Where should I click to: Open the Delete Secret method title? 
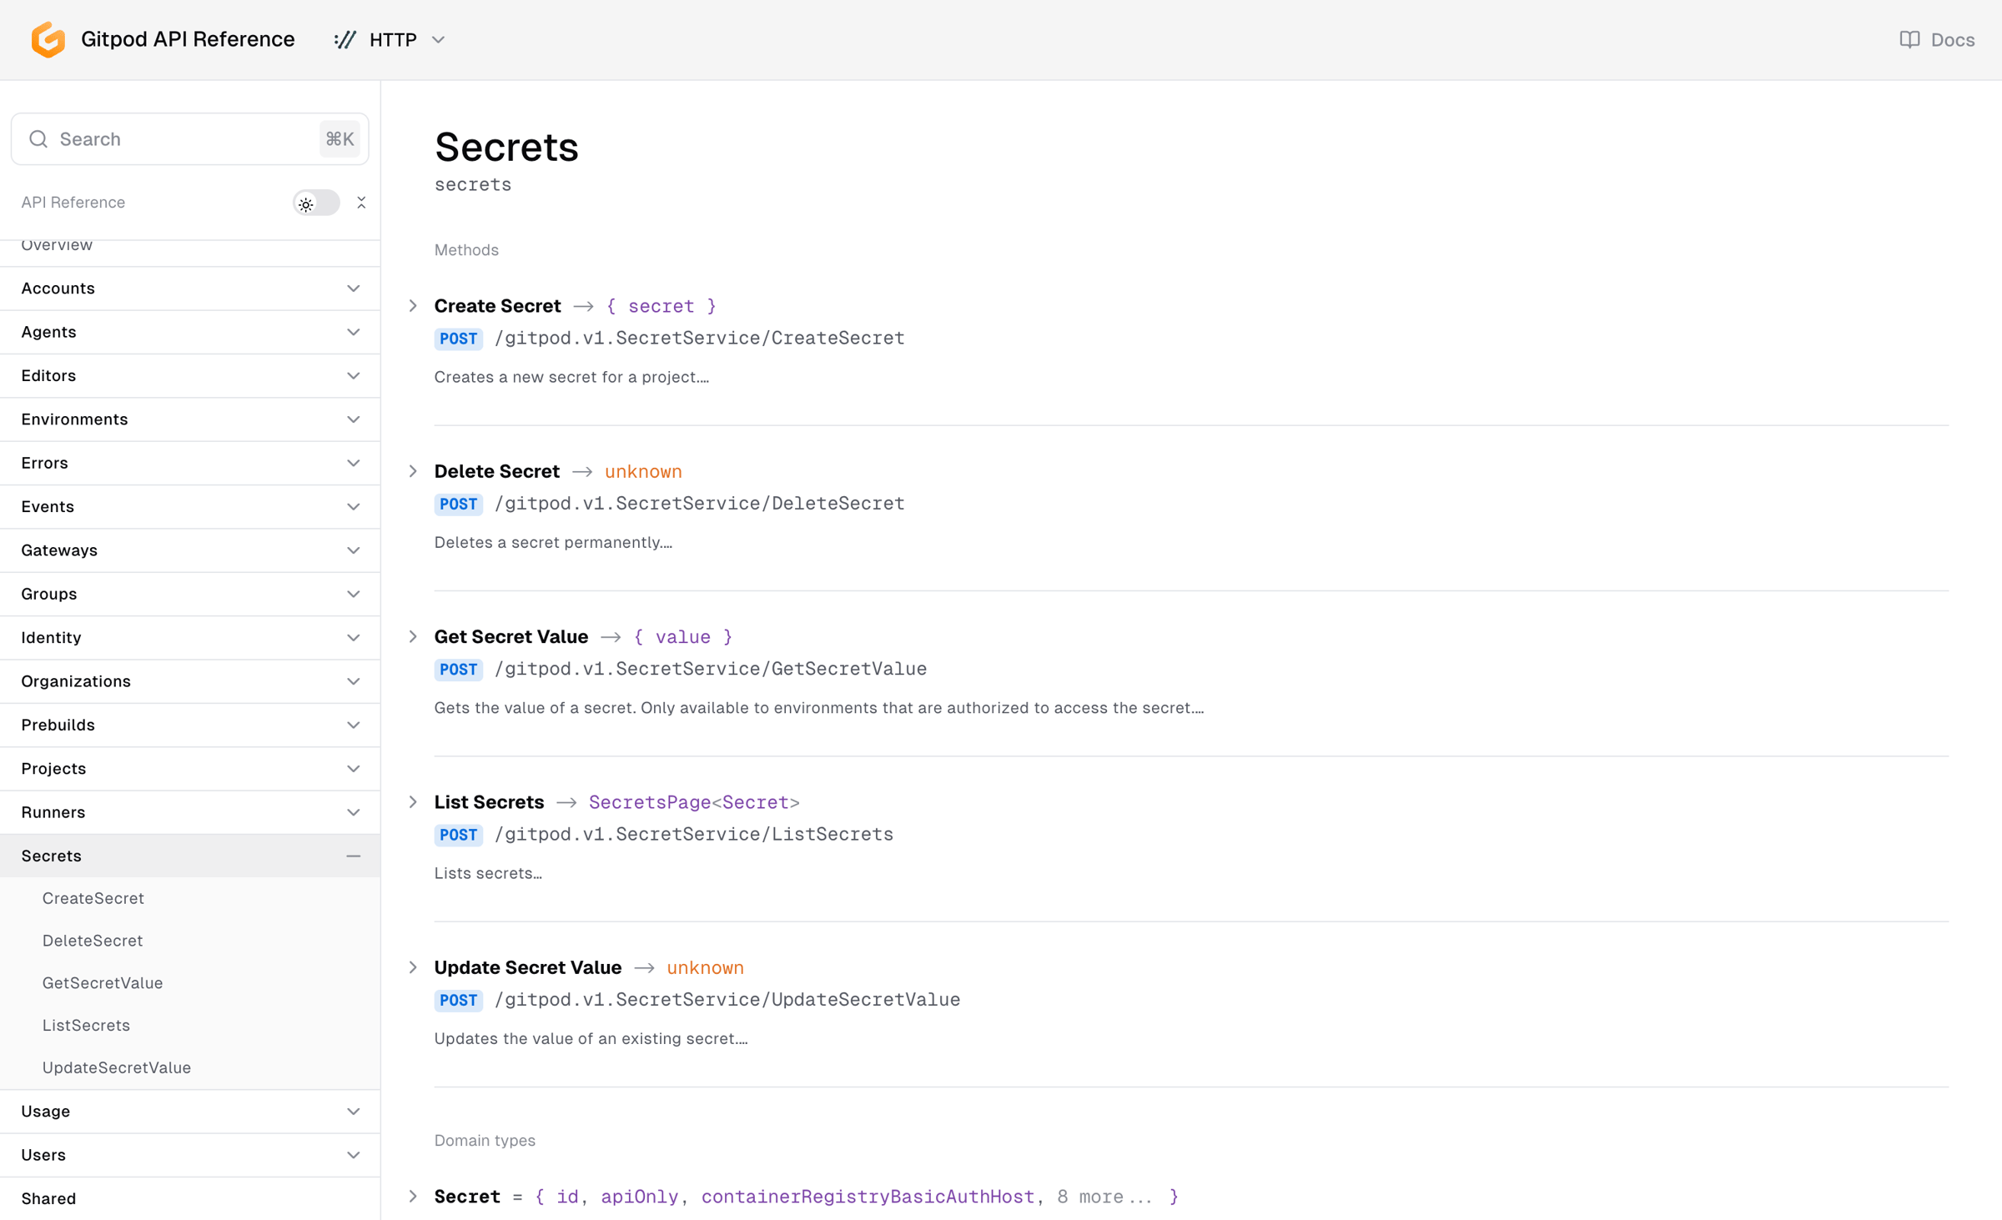tap(497, 471)
